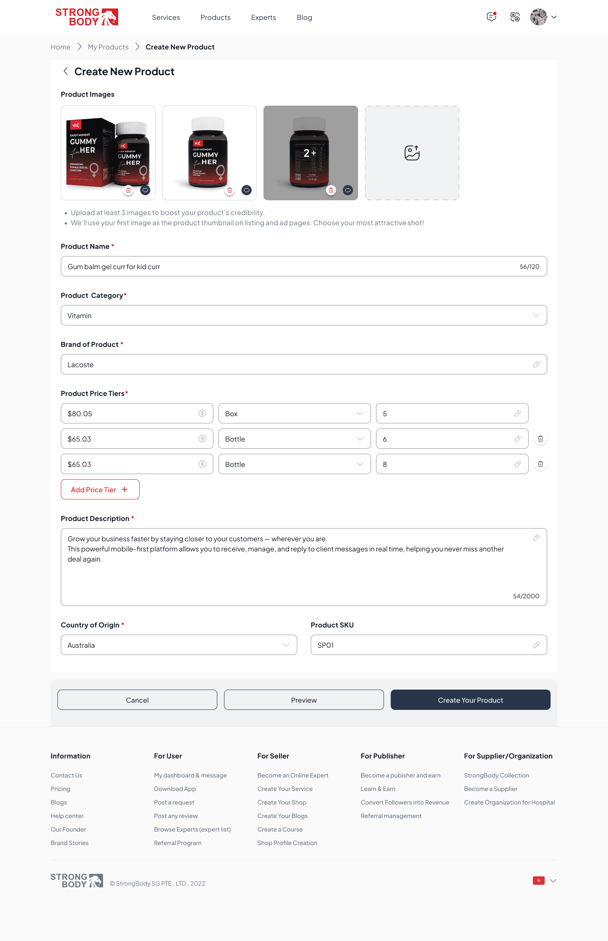Image resolution: width=608 pixels, height=941 pixels.
Task: Click into the SP01 SKU field
Action: tap(429, 645)
